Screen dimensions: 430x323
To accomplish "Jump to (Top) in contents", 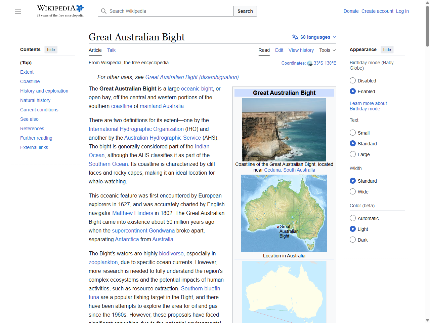I will [x=26, y=63].
